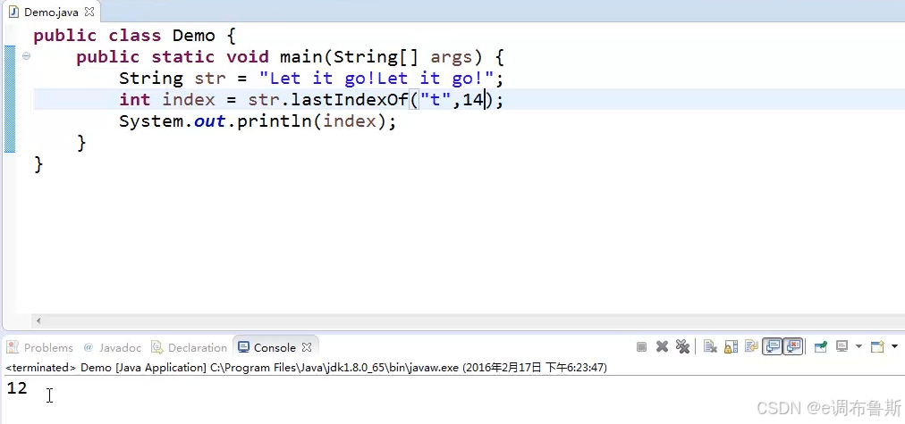Viewport: 905px width, 424px height.
Task: Click the terminated Demo launch description line
Action: pyautogui.click(x=307, y=367)
